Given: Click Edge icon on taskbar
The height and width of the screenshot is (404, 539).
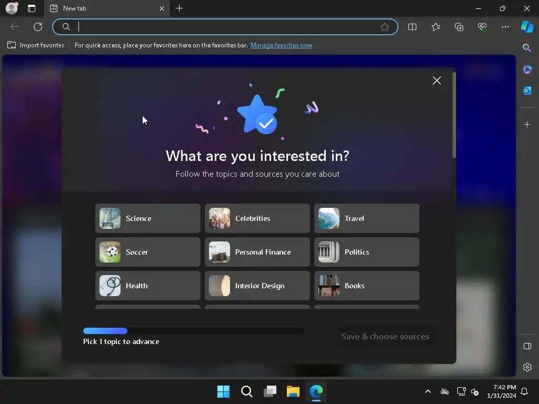Looking at the screenshot, I should pos(316,391).
